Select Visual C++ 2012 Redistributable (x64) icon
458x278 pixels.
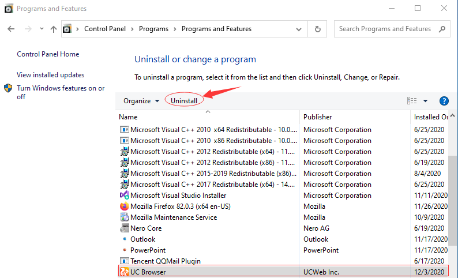(x=125, y=151)
